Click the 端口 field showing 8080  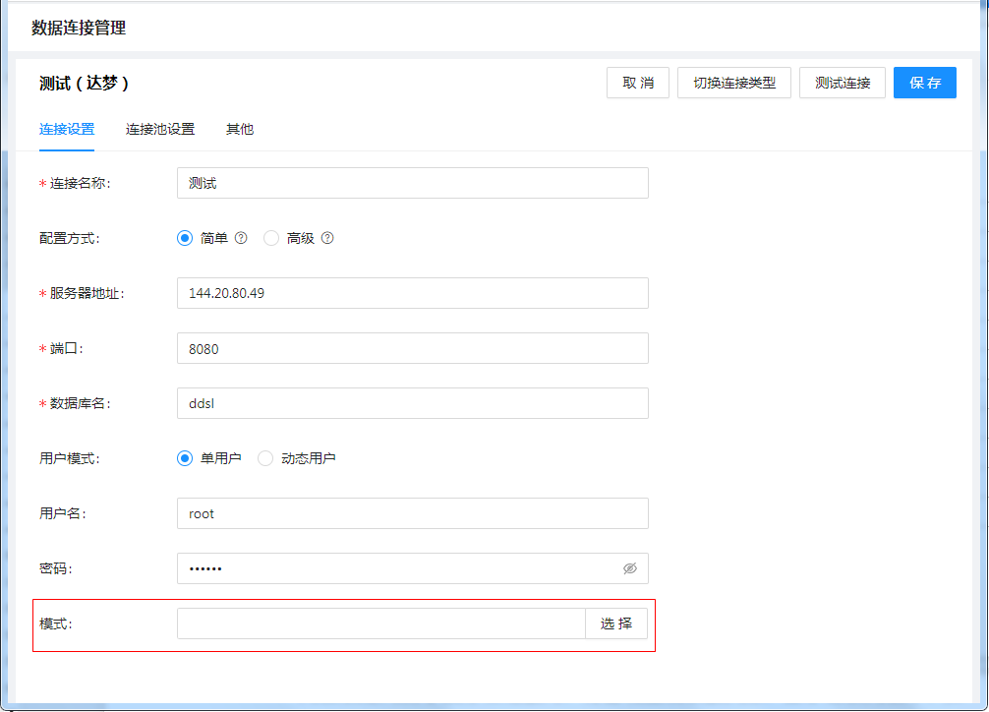(x=413, y=348)
